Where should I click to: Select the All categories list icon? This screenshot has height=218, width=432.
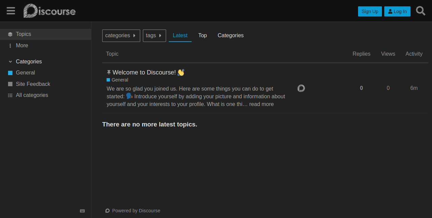point(10,95)
